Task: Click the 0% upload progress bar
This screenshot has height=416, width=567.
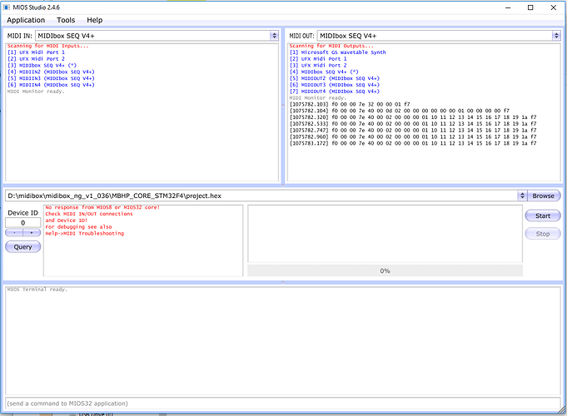Action: click(385, 270)
